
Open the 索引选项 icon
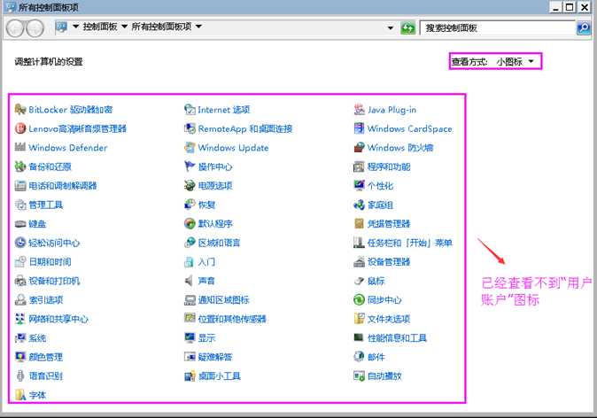click(20, 300)
